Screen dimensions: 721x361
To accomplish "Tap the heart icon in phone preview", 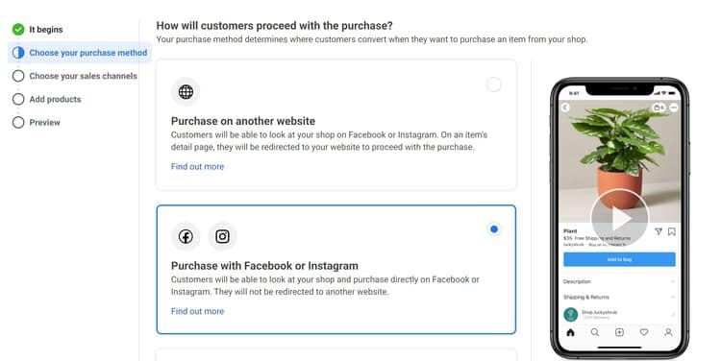I will [x=644, y=332].
